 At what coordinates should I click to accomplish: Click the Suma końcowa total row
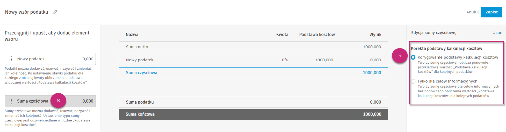[253, 114]
